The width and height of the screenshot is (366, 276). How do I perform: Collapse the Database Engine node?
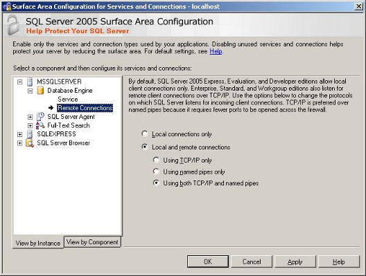click(30, 91)
